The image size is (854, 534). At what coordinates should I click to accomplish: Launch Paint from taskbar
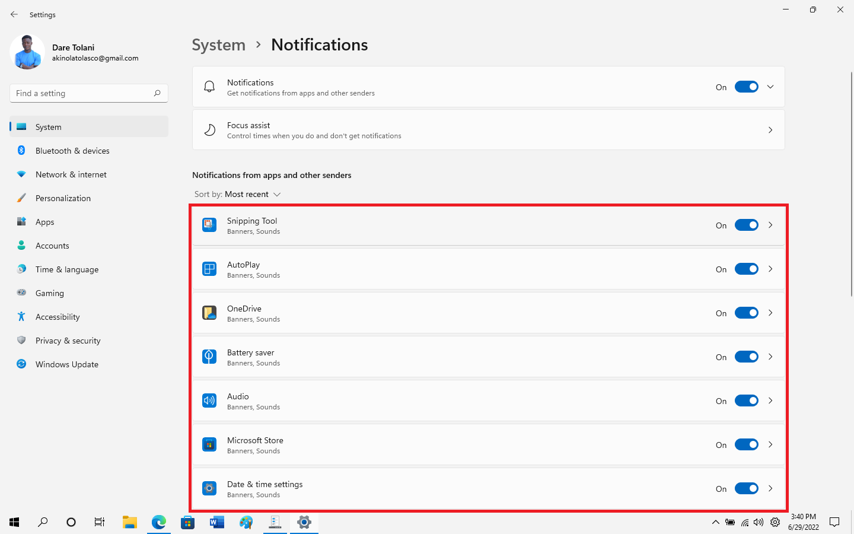click(246, 522)
